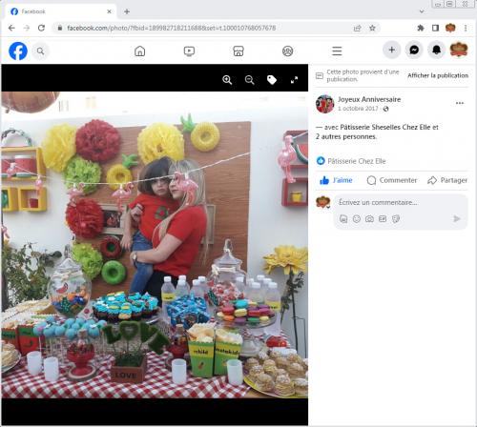Open 2 autres personnes link
The image size is (477, 427).
(x=345, y=136)
